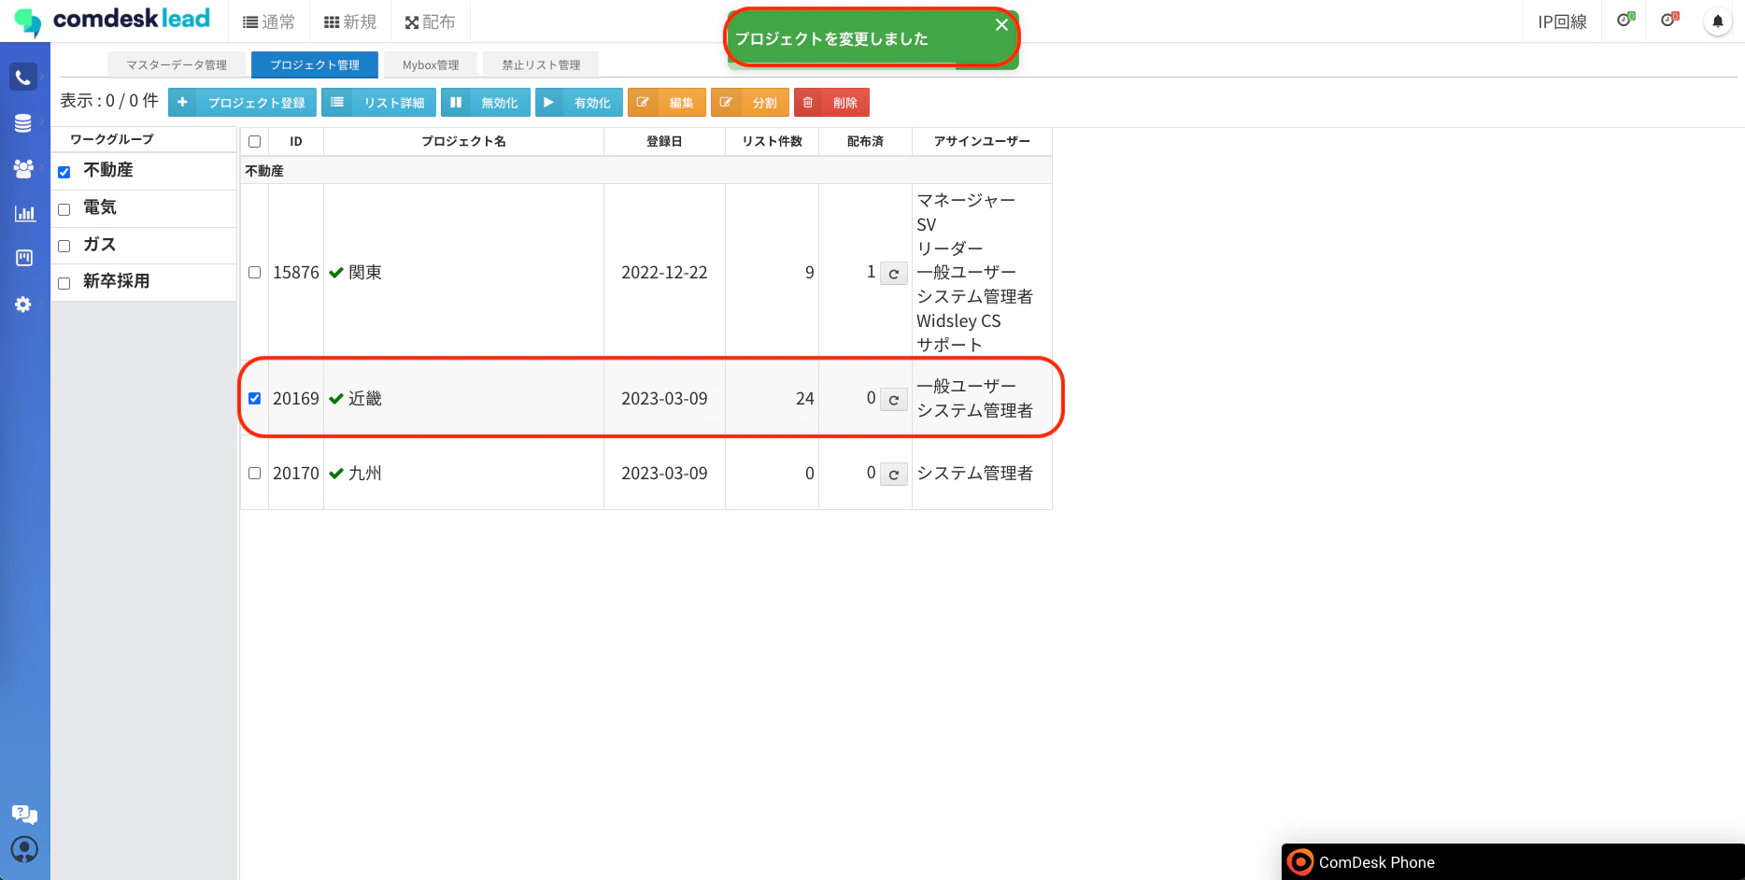Open the user account icon at sidebar bottom
This screenshot has width=1745, height=880.
pyautogui.click(x=24, y=849)
